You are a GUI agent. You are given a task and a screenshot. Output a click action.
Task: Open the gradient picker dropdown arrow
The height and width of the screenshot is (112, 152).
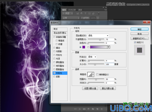tap(108, 47)
